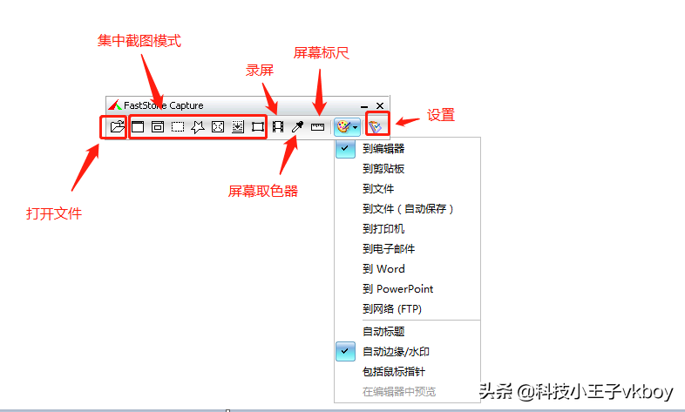Activate the Screen Color Picker eyedropper
Screen dimensions: 685x412
click(297, 127)
